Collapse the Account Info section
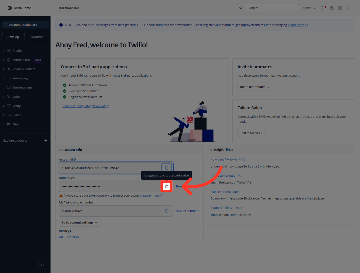360x273 pixels. 60,150
